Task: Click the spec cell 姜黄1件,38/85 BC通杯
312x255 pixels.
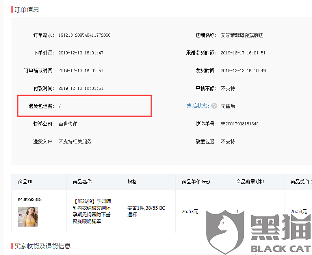Action: 146,211
